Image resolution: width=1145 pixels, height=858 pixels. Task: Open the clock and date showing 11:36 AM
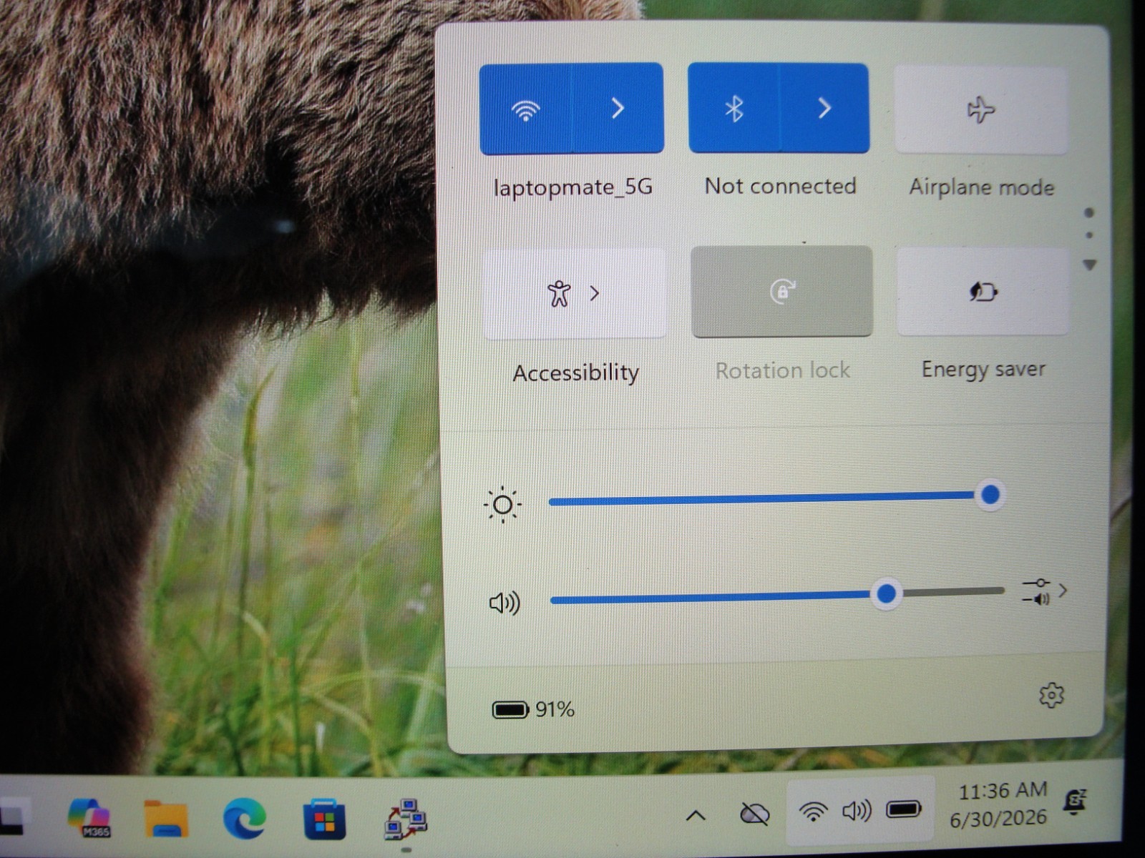tap(1000, 804)
